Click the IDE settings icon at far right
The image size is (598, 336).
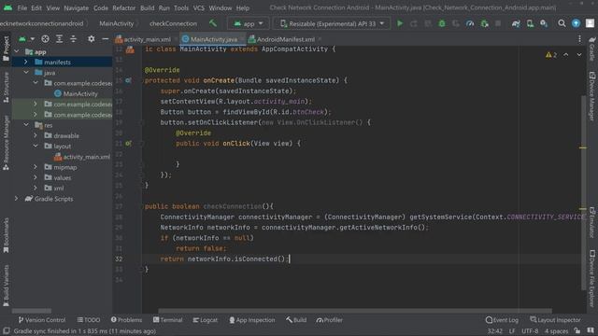pyautogui.click(x=590, y=23)
